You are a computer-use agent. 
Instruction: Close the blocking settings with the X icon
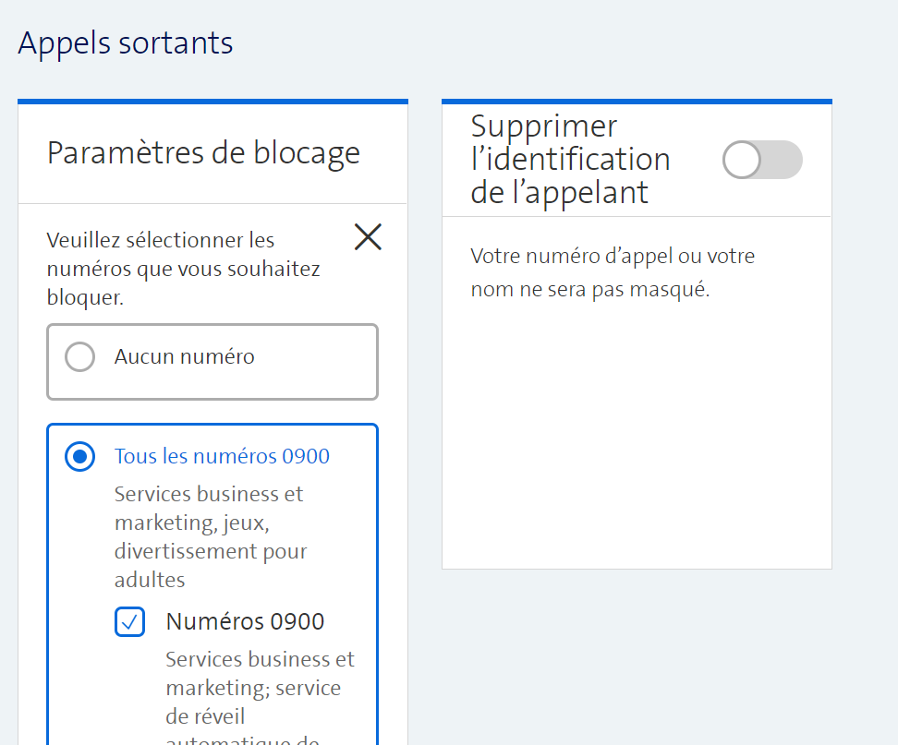coord(368,237)
